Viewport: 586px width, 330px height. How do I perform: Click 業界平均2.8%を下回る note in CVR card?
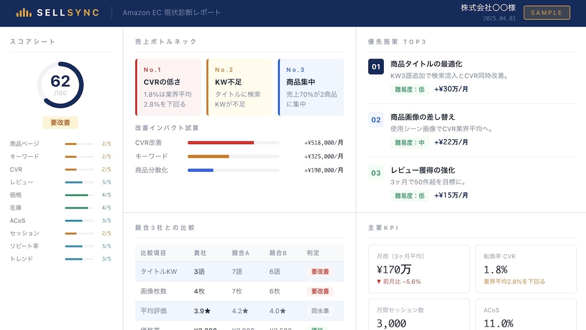click(514, 281)
